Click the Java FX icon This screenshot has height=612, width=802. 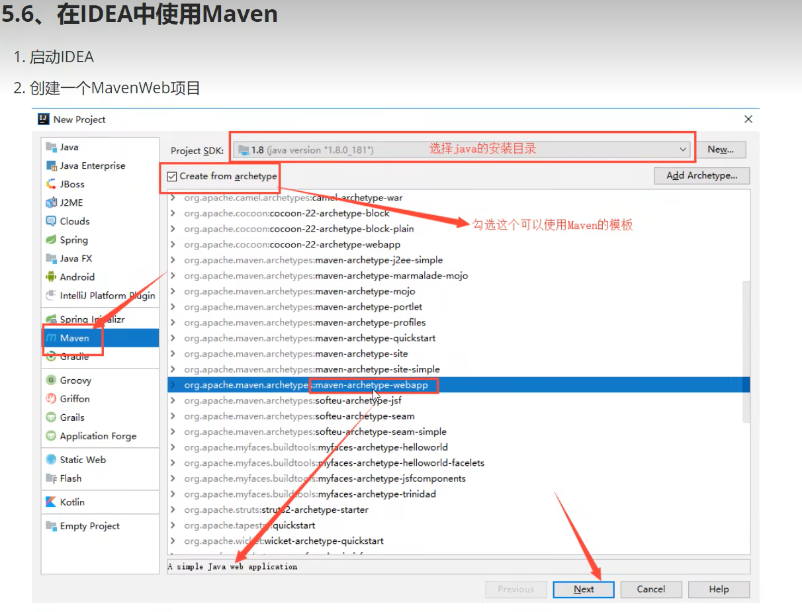51,258
